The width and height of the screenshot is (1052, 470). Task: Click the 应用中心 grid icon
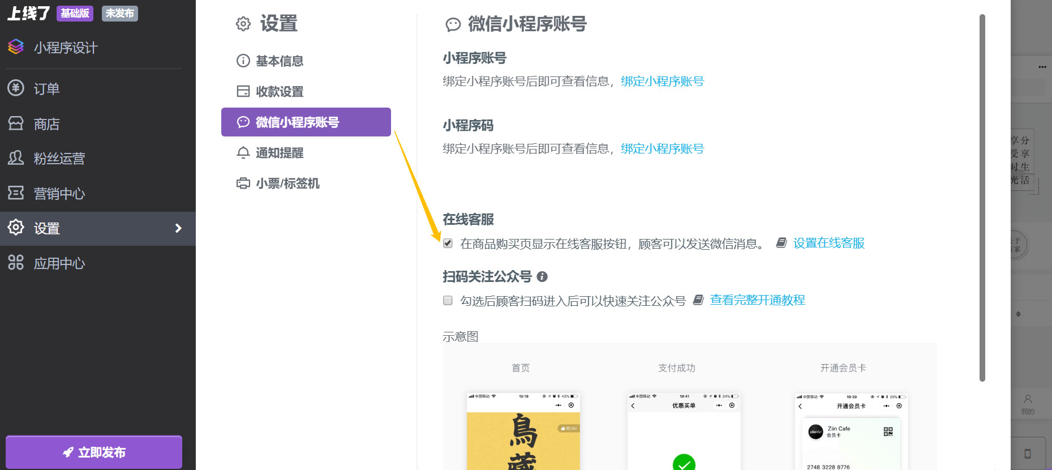tap(16, 263)
